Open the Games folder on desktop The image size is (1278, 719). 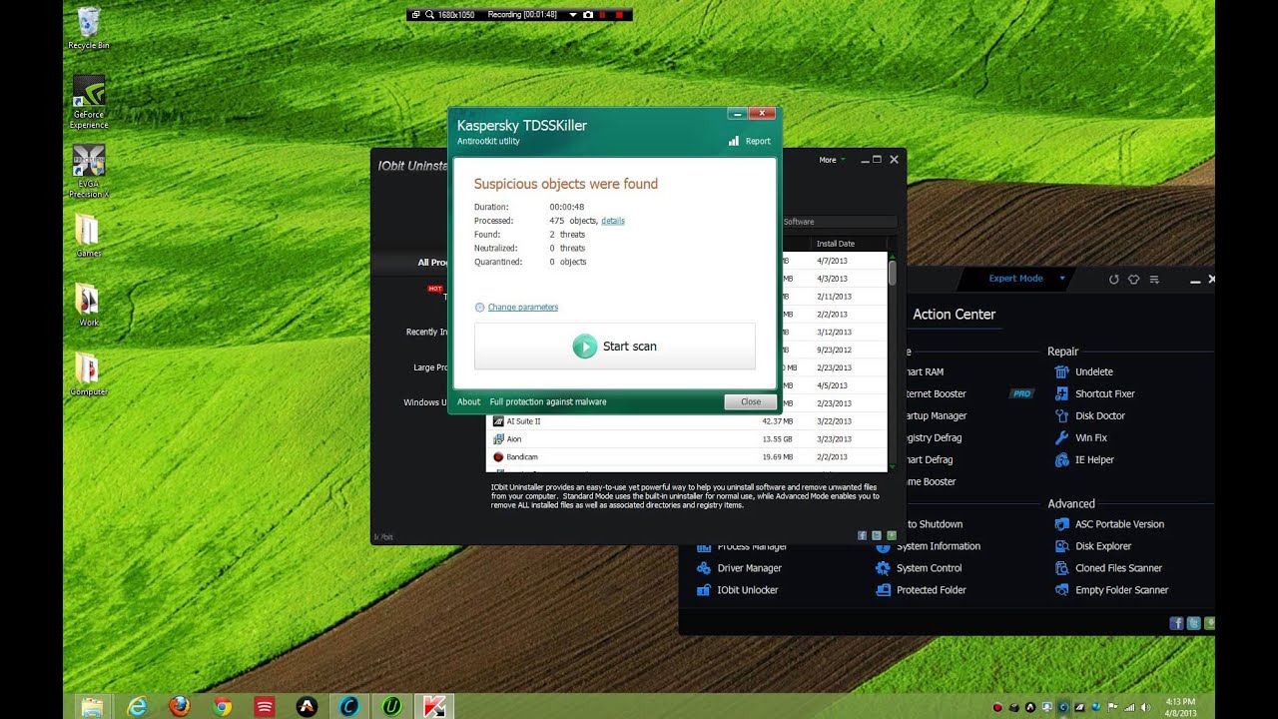tap(89, 236)
